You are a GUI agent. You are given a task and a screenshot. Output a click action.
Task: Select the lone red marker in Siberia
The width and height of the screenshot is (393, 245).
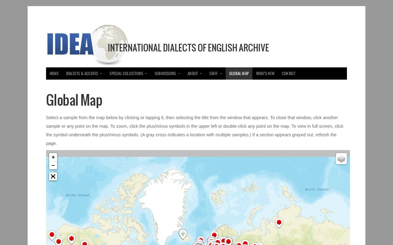tap(279, 223)
